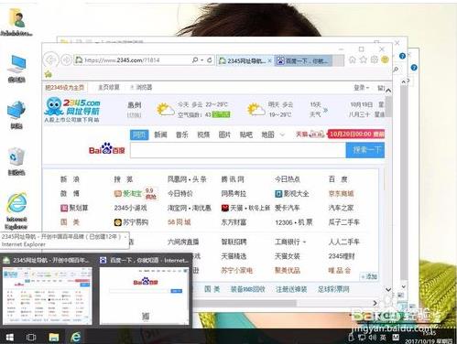Image resolution: width=457 pixels, height=344 pixels.
Task: Open the 登录 dropdown in page header
Action: pyautogui.click(x=362, y=88)
